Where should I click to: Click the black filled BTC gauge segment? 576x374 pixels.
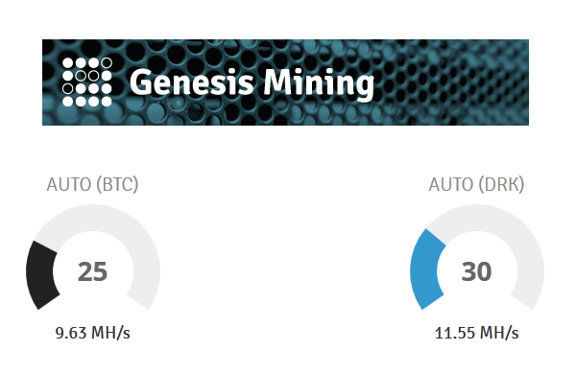[x=41, y=274]
